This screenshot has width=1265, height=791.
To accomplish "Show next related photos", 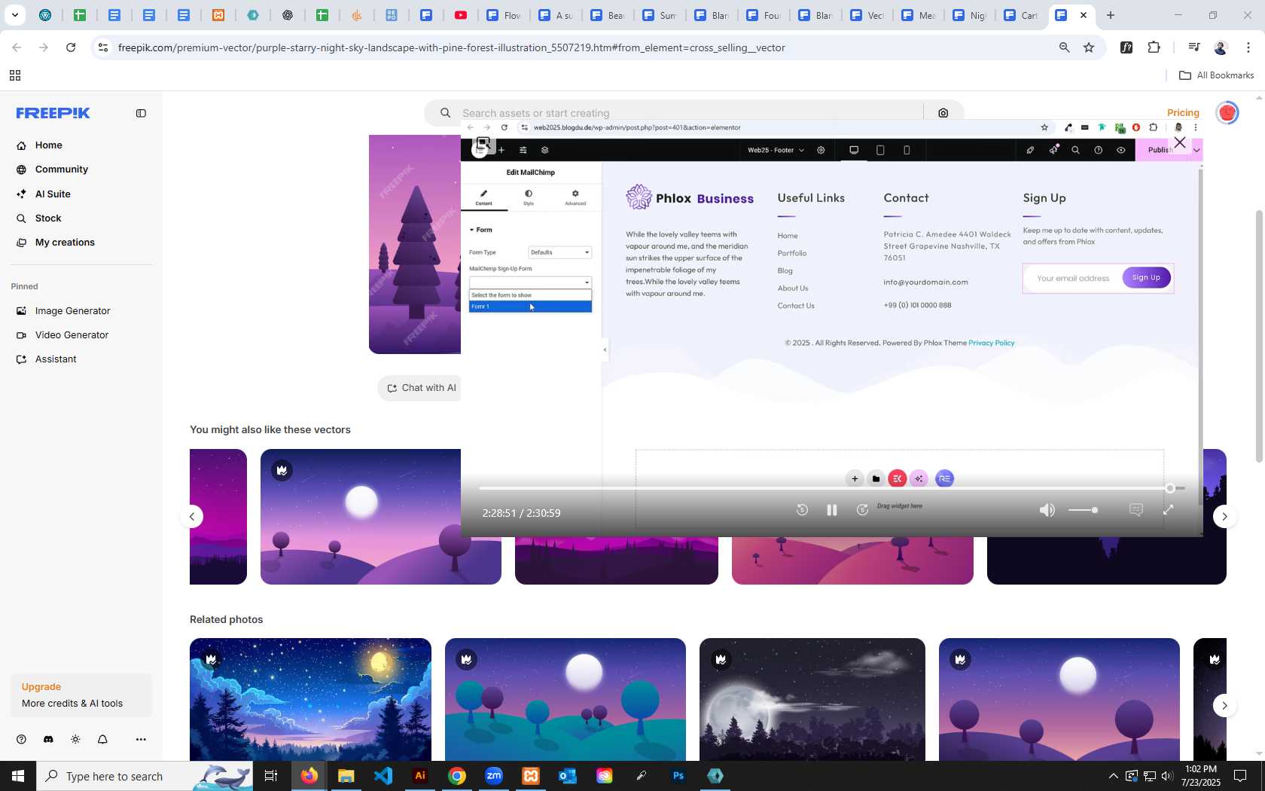I will [x=1224, y=705].
